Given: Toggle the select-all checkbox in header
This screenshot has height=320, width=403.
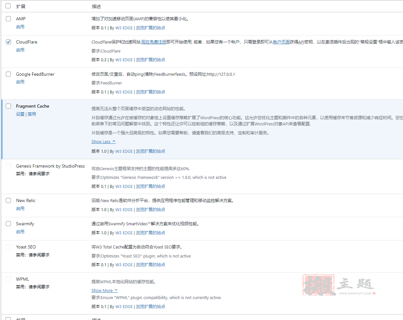Looking at the screenshot, I should (x=8, y=6).
